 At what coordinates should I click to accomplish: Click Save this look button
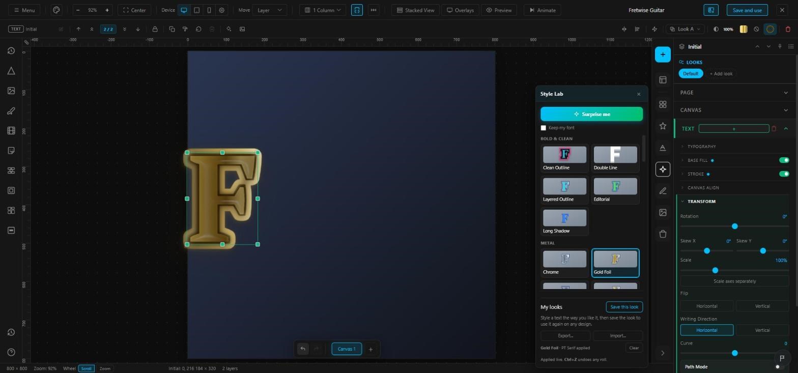[624, 307]
